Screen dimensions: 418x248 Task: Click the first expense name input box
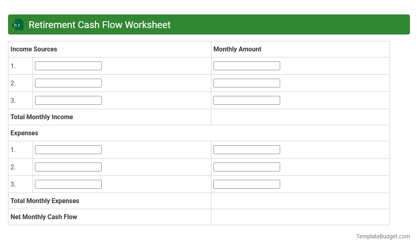click(68, 149)
